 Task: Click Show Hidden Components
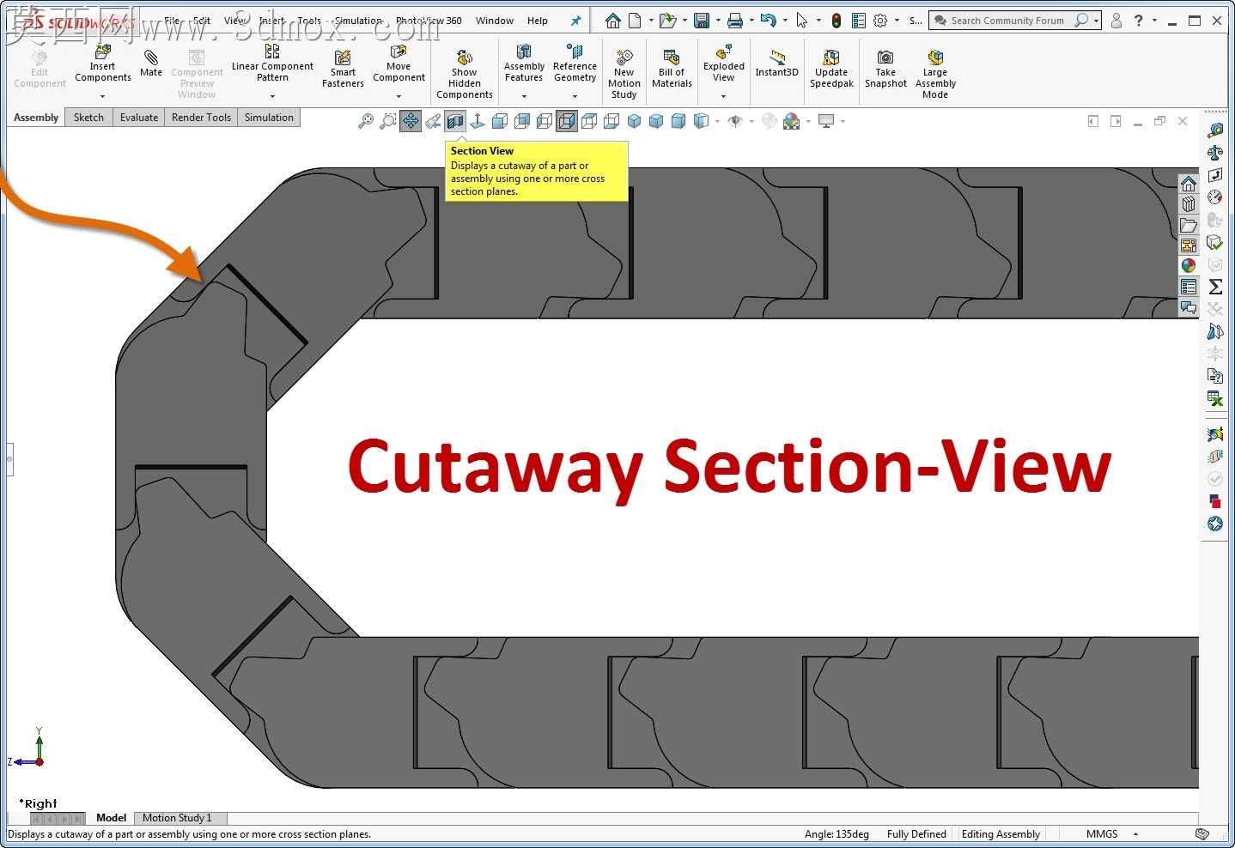465,75
